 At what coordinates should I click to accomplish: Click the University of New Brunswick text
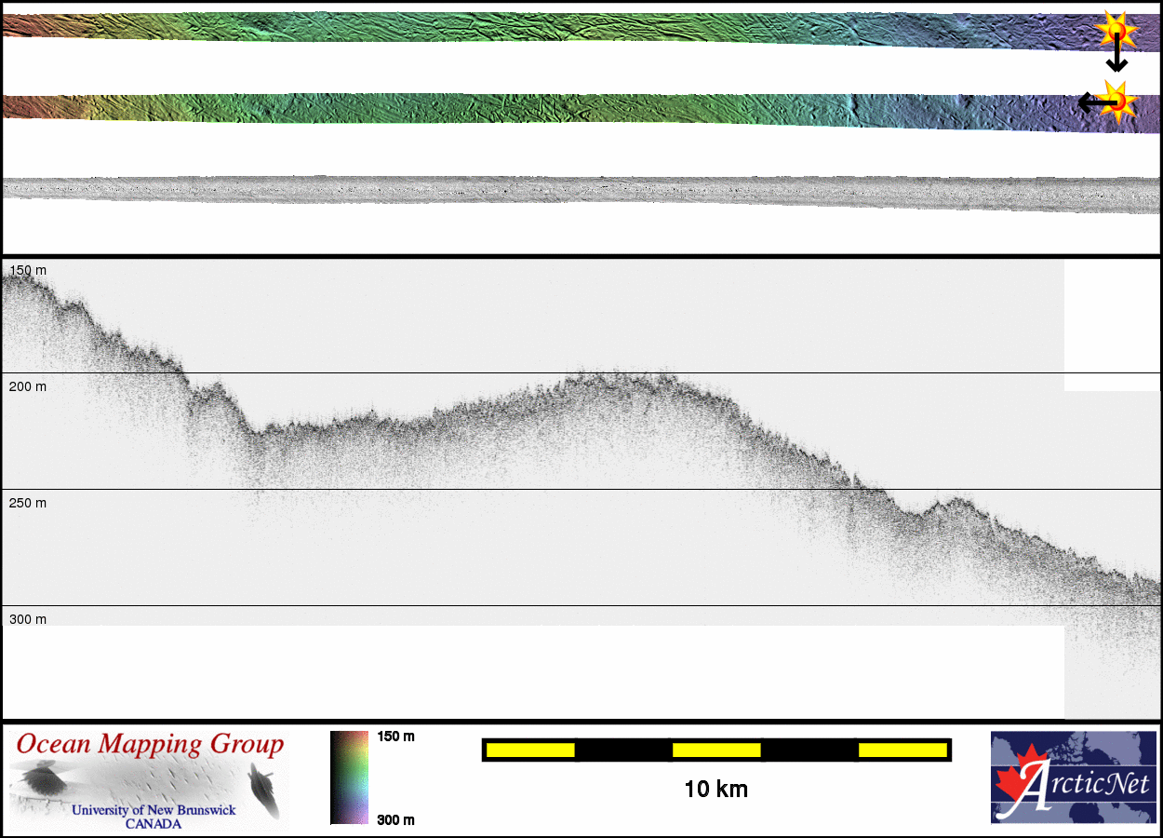point(154,810)
